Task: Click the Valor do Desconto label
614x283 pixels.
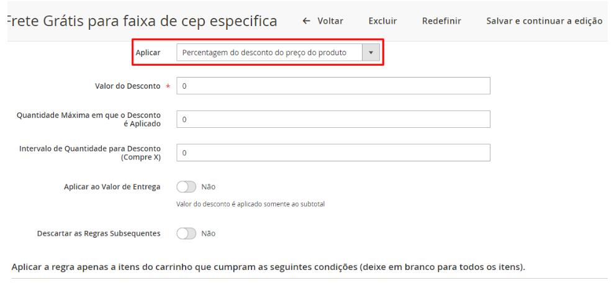Action: [126, 86]
